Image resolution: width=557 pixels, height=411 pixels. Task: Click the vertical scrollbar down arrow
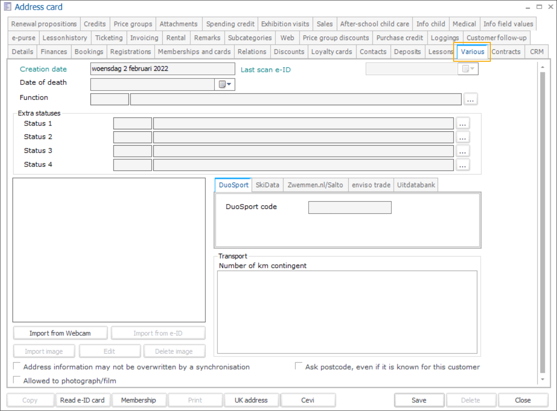tap(543, 380)
